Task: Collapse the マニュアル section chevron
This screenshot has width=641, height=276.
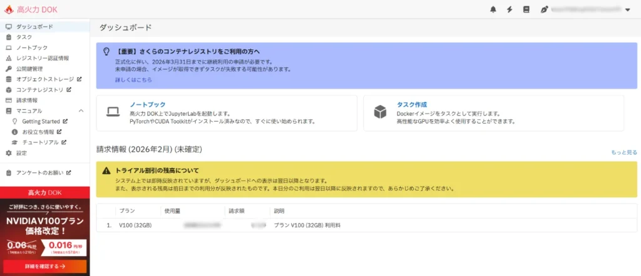Action: point(81,111)
